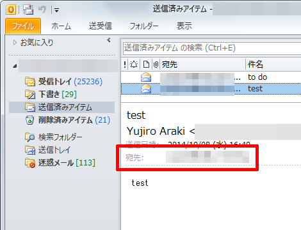The image size is (301, 230).
Task: Click the recycle bin icon beside 削除済みアイテム
Action: tap(30, 120)
